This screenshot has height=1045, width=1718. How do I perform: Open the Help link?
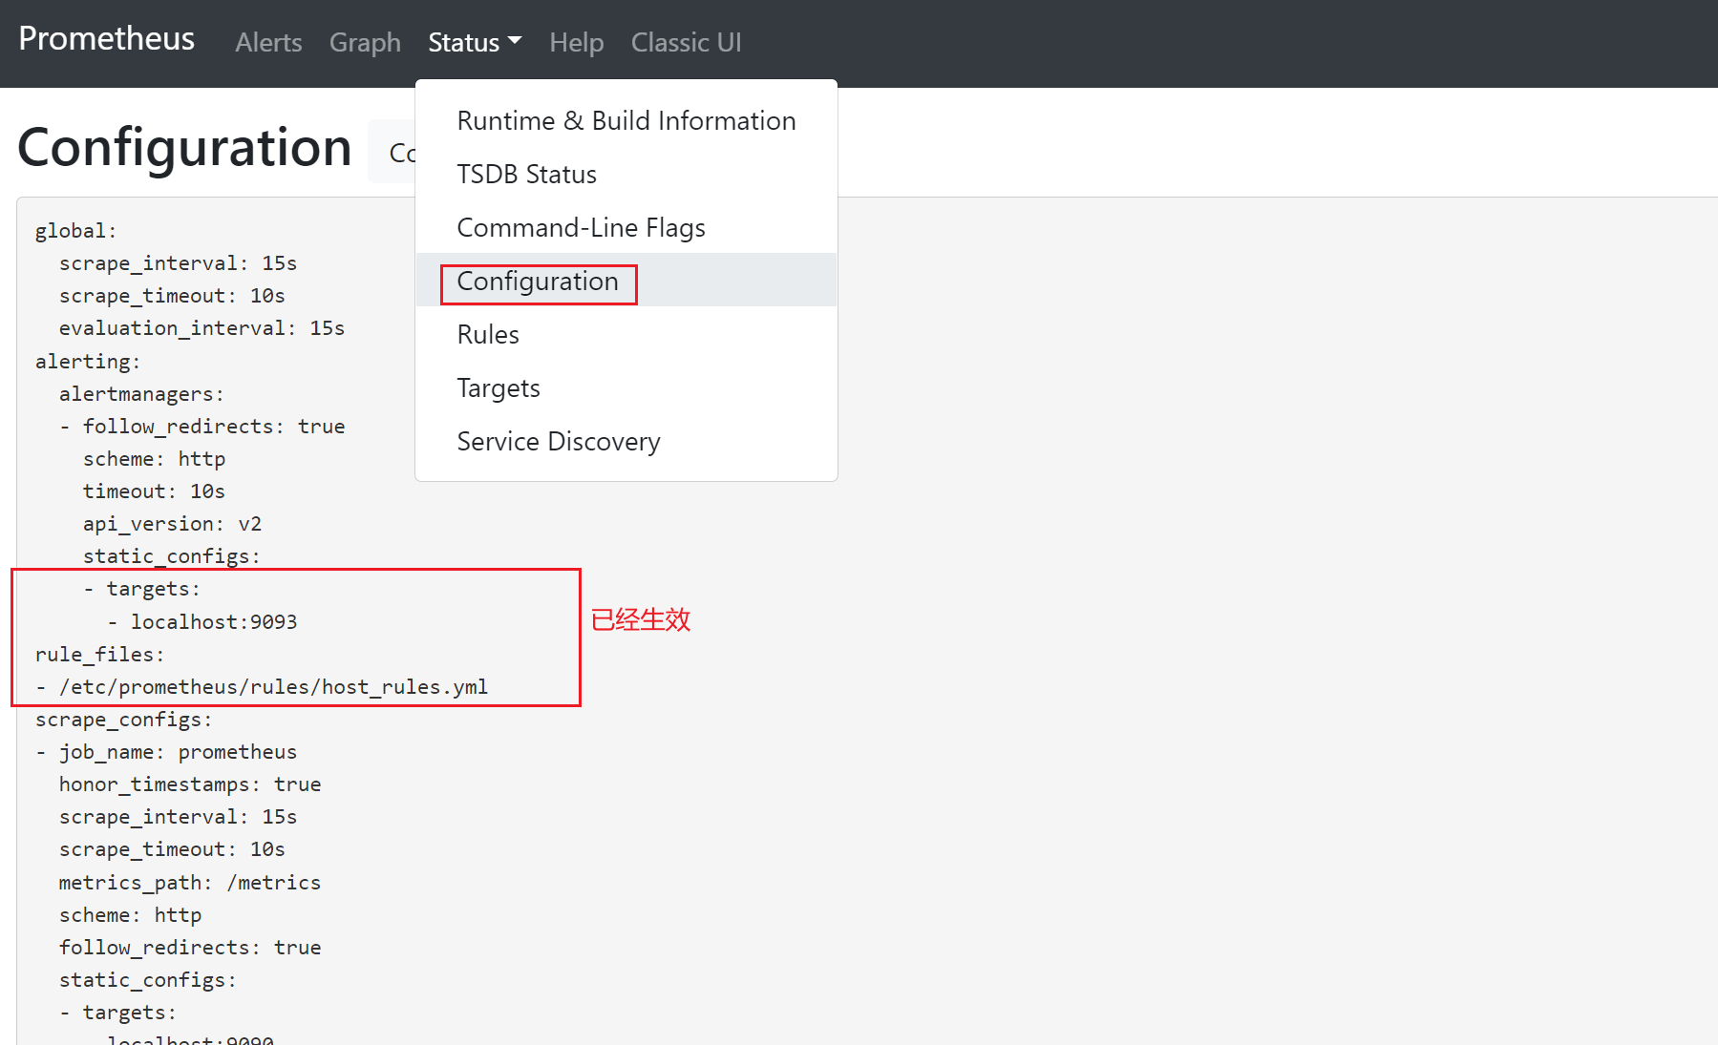(576, 43)
